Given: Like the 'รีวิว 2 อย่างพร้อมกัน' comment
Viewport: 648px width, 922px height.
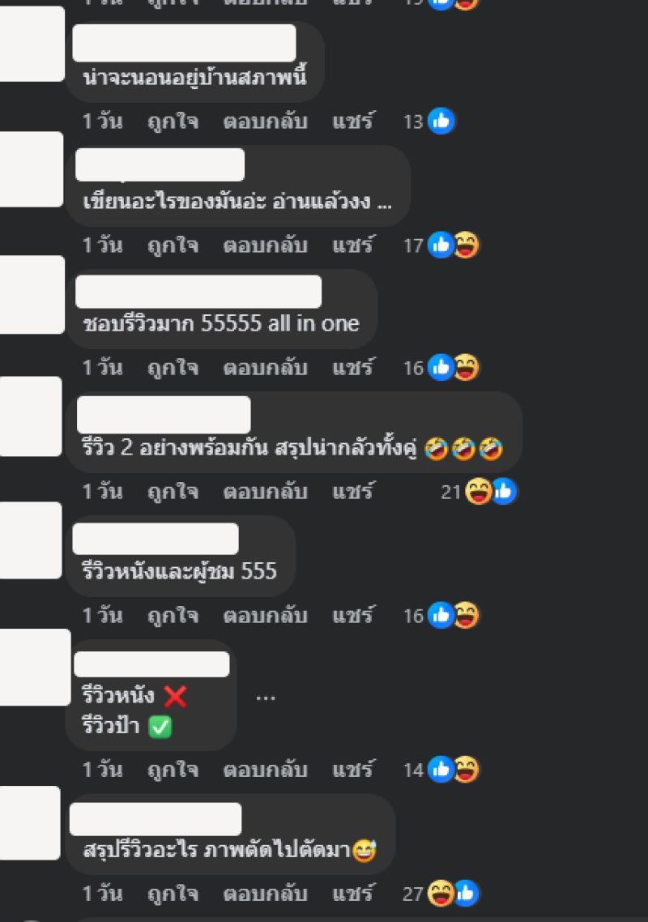Looking at the screenshot, I should (x=173, y=492).
